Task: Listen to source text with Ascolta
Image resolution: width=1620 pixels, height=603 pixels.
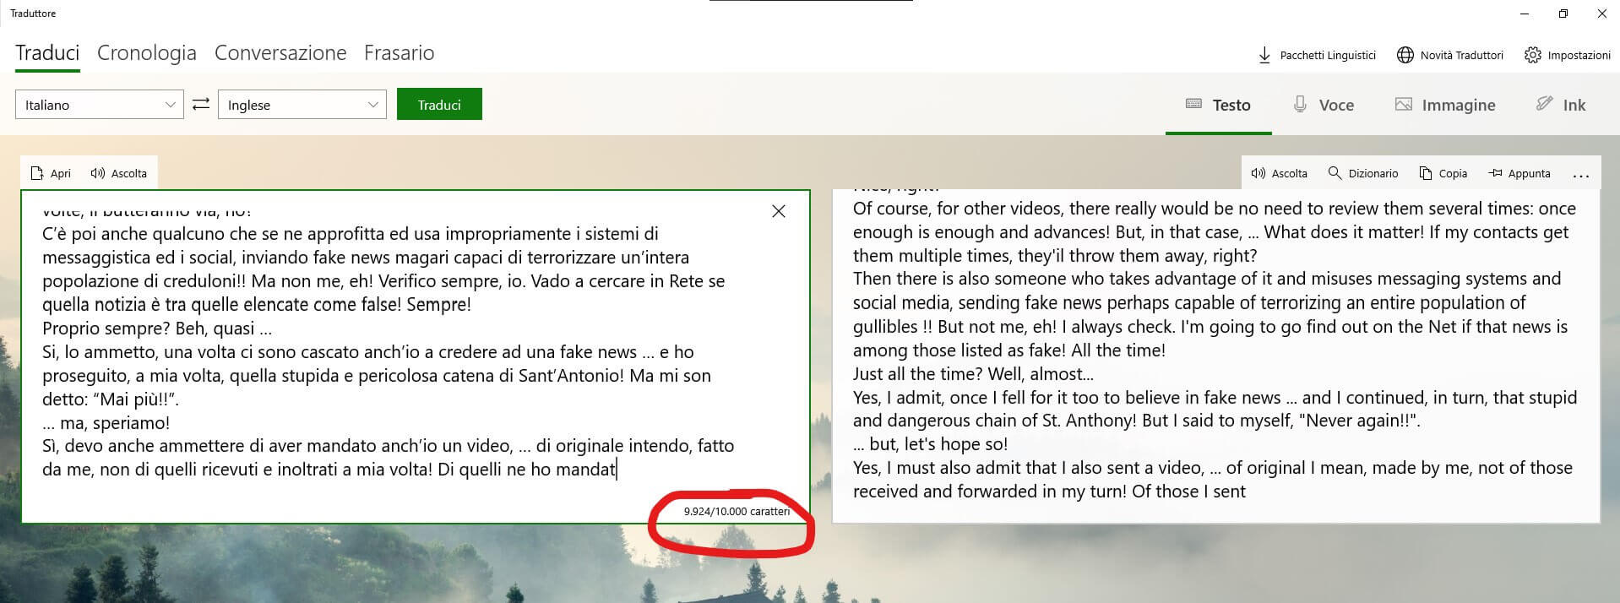Action: click(119, 173)
